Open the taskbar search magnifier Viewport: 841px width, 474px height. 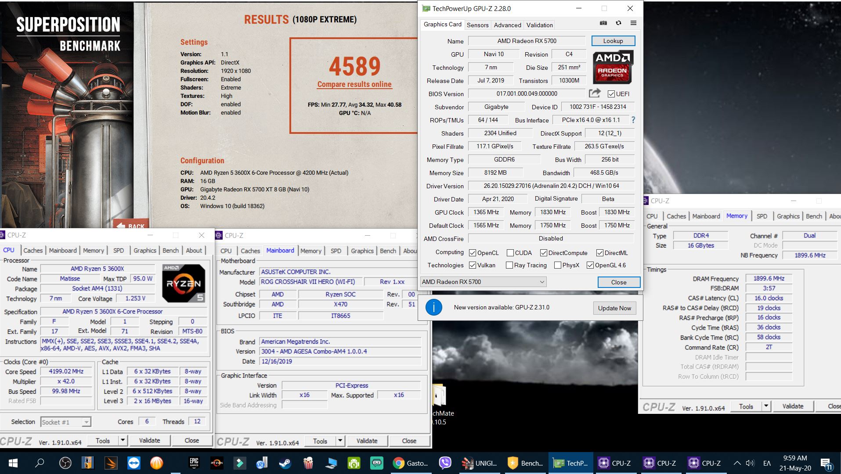pos(40,463)
